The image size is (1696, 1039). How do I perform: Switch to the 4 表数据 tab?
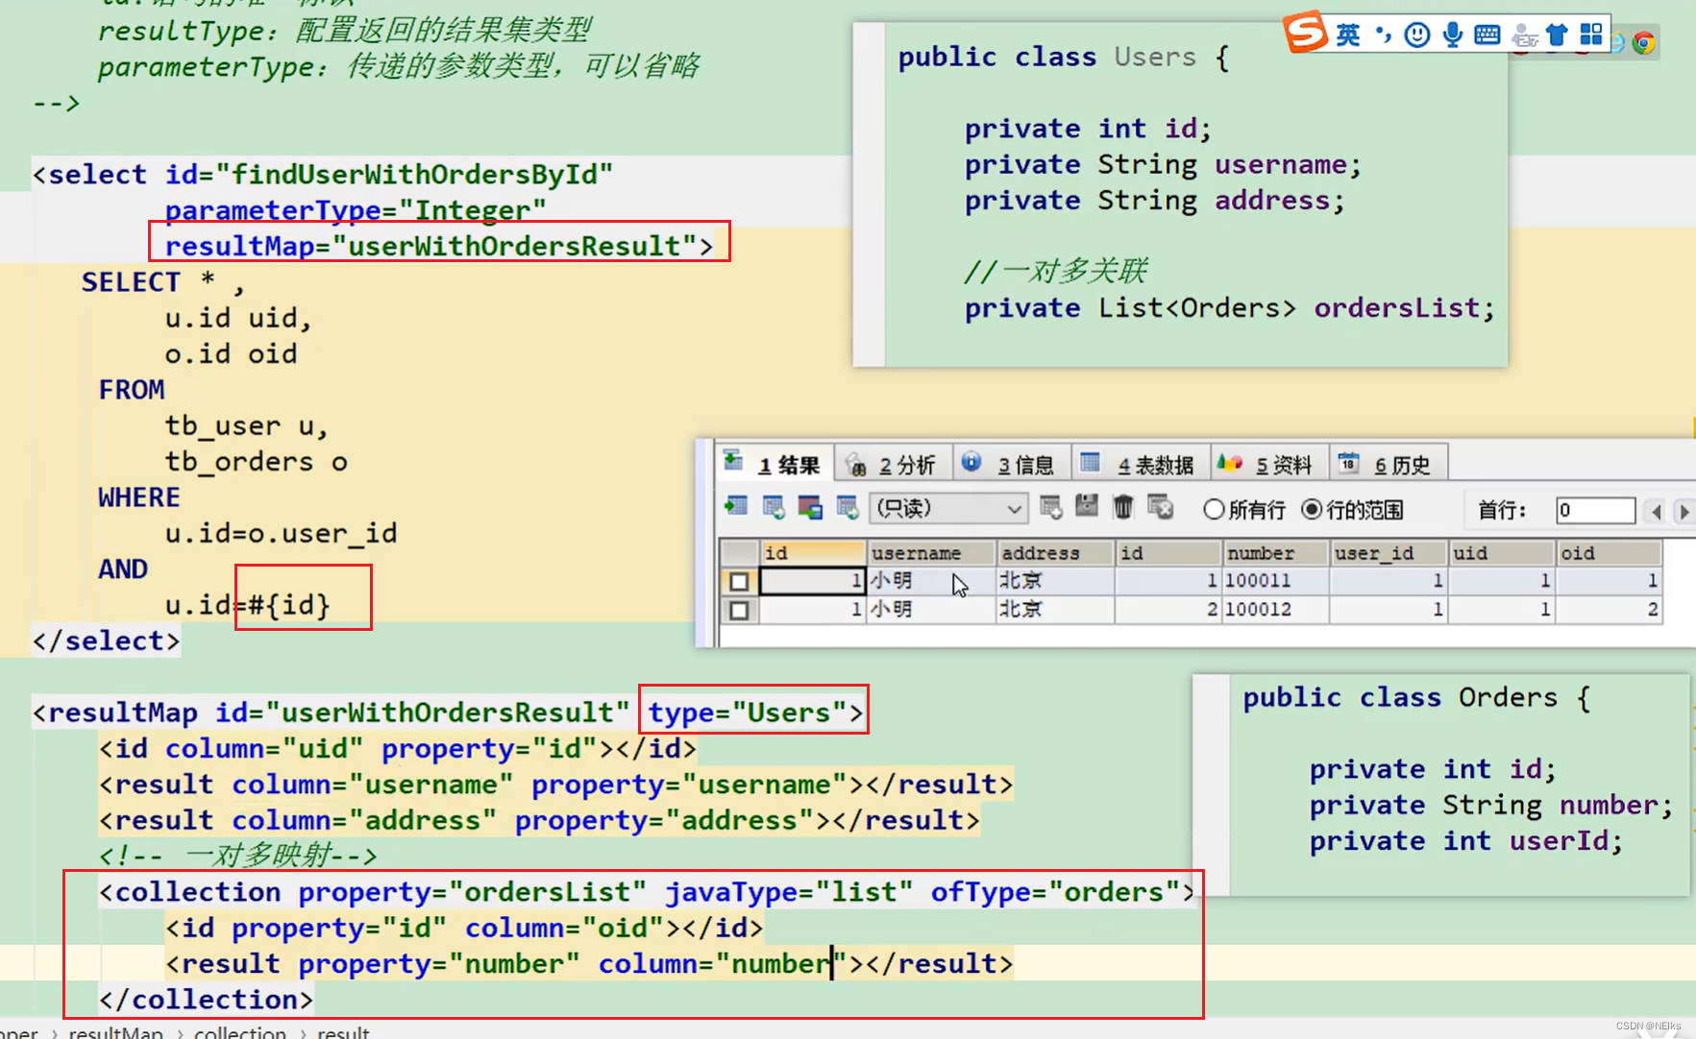tap(1158, 464)
